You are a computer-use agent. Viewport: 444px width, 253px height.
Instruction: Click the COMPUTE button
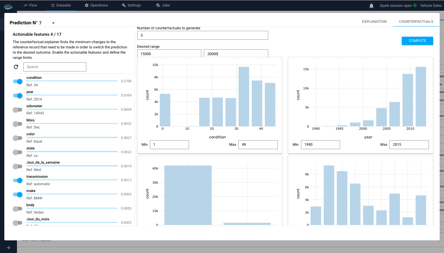[417, 41]
